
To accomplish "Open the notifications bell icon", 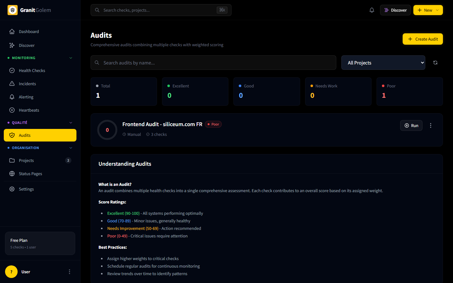I will point(372,10).
